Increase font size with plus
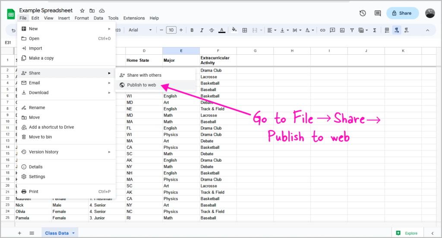The image size is (442, 238). point(181,30)
